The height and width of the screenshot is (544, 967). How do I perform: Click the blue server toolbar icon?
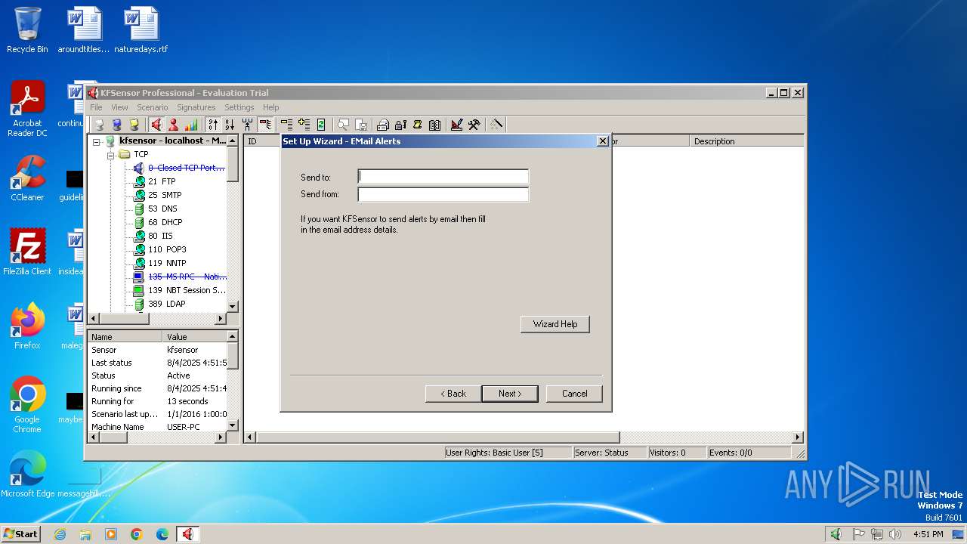pos(116,125)
